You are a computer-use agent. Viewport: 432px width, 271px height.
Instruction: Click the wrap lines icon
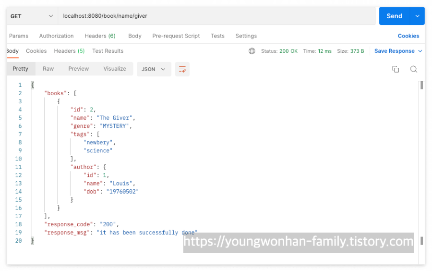tap(182, 69)
